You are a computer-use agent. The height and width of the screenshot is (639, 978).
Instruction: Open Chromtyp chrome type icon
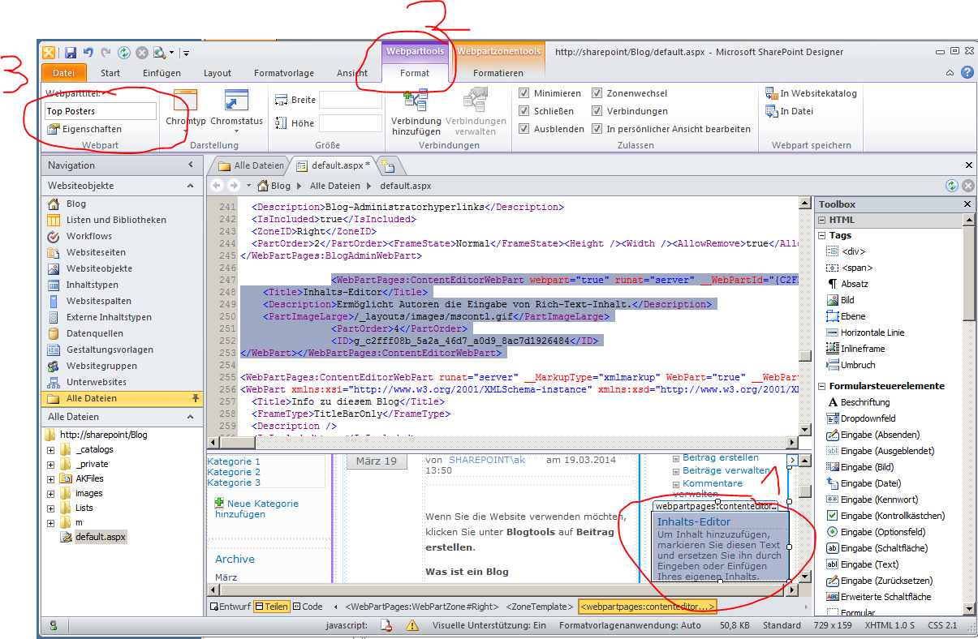click(186, 101)
